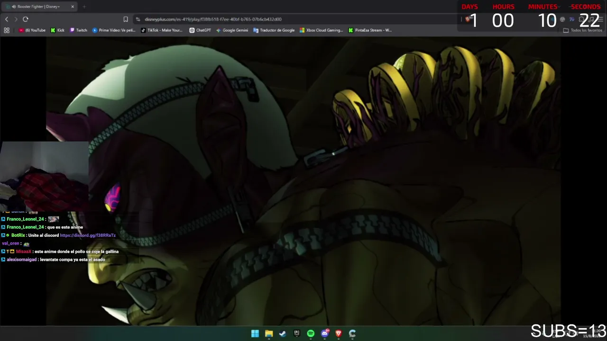
Task: Open the Traductor de Google bookmark
Action: (x=274, y=30)
